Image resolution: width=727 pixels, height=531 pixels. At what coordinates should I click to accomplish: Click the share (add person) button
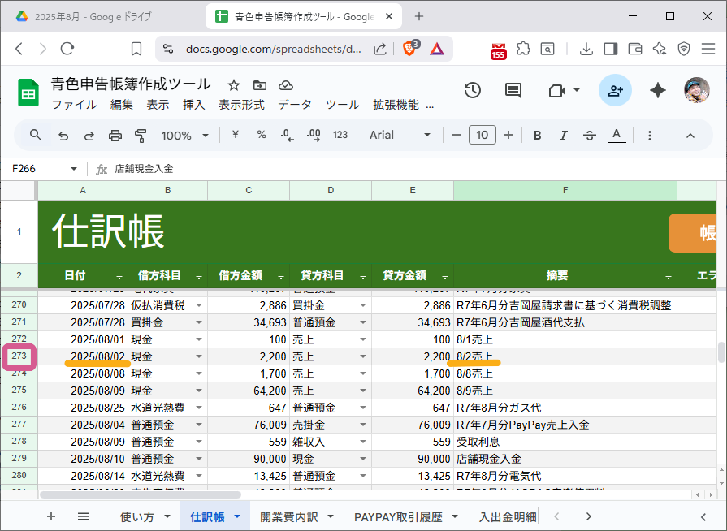[x=613, y=91]
